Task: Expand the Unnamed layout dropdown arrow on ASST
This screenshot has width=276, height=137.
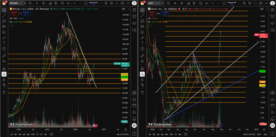Action: (x=238, y=3)
